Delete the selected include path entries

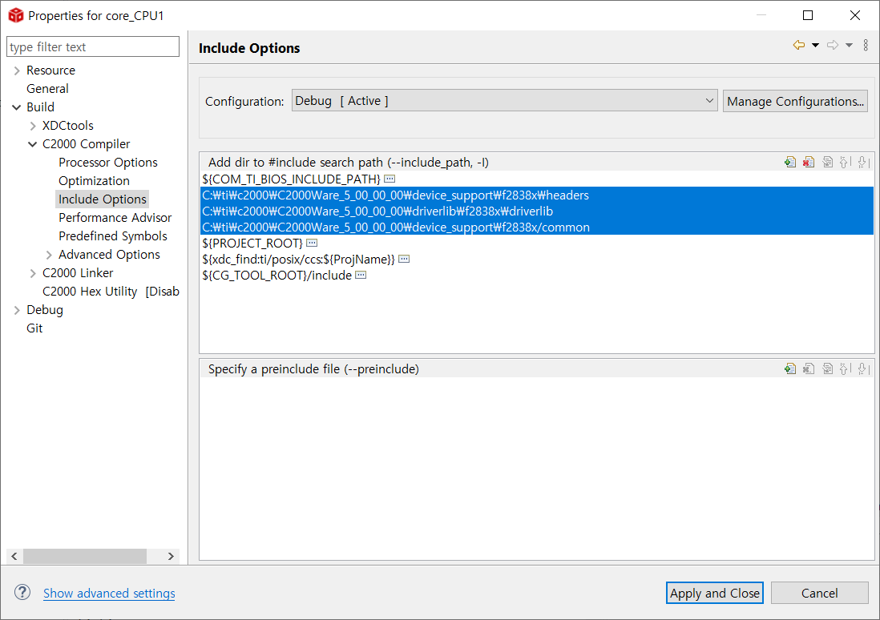808,163
